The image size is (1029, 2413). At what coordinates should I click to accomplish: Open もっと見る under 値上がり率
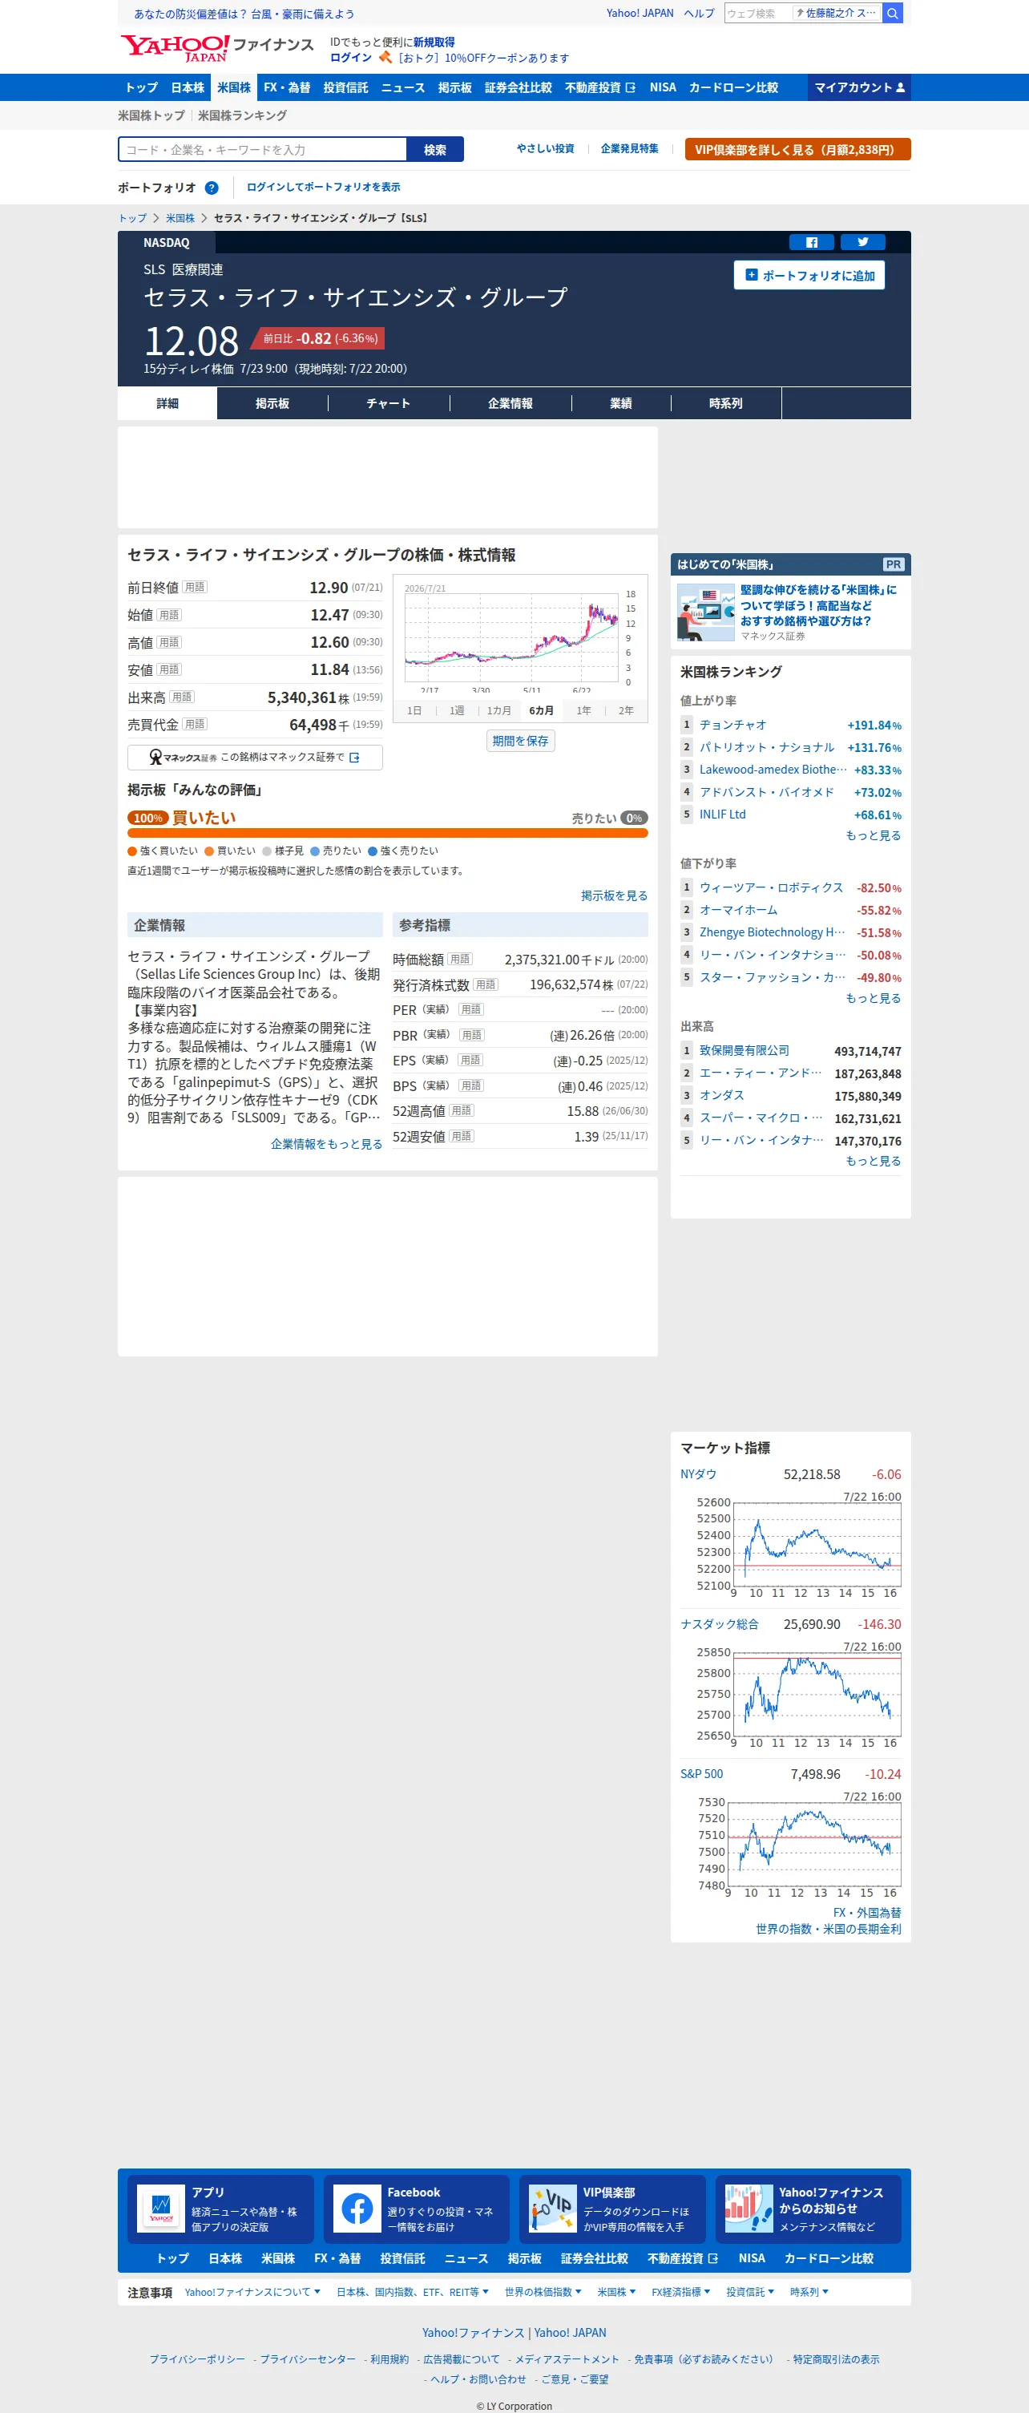(874, 835)
